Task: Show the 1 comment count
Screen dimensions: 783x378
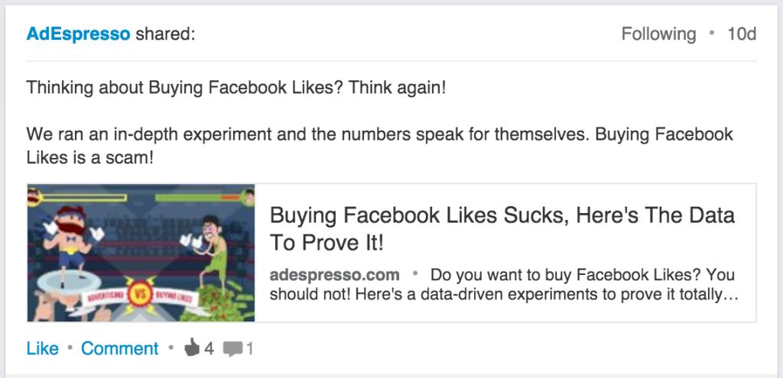Action: click(x=249, y=348)
